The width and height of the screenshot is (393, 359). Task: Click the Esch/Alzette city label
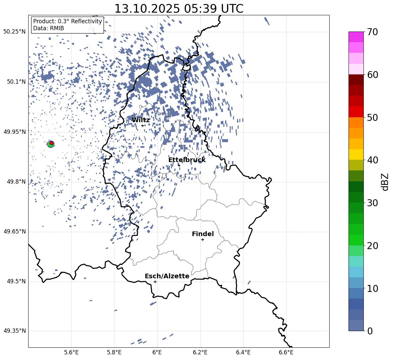pyautogui.click(x=167, y=276)
